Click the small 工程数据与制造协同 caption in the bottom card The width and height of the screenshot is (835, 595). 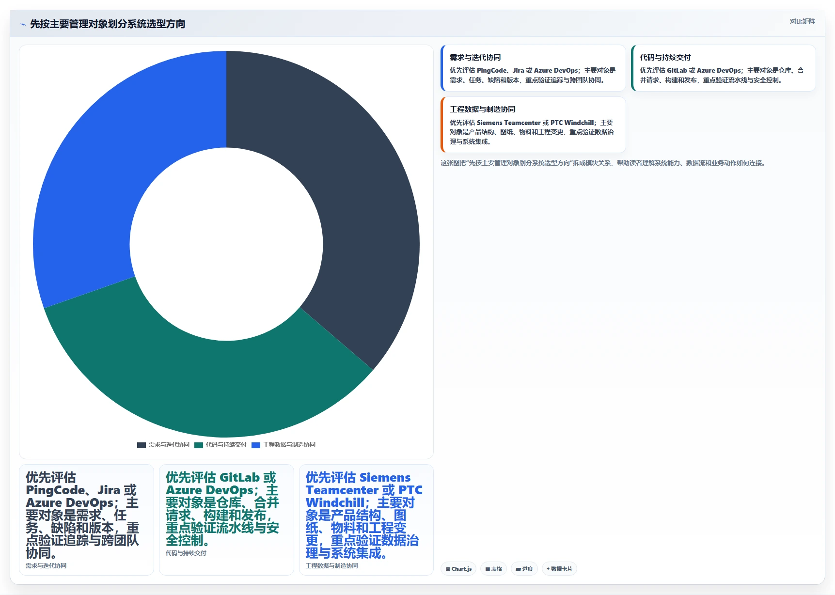332,565
